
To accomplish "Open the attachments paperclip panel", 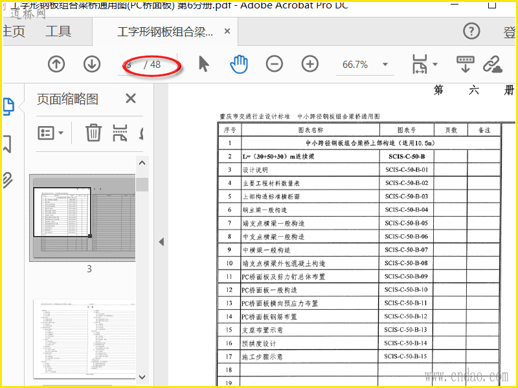I will [x=8, y=180].
